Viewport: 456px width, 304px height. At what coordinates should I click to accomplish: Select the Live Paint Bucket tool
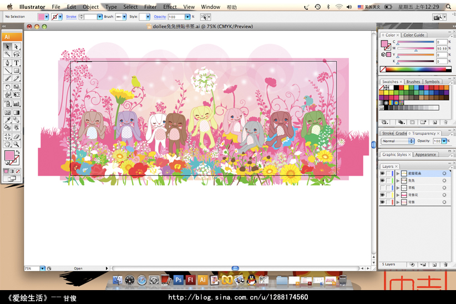[x=8, y=127]
